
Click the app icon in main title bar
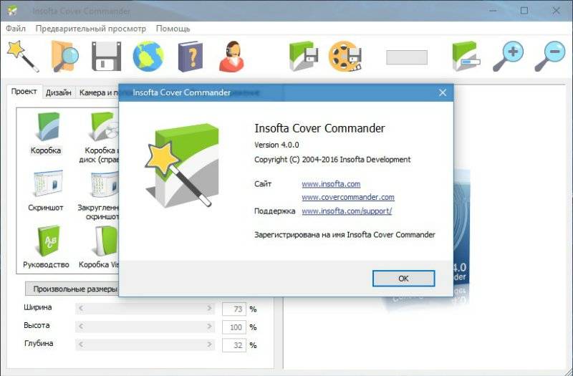(12, 11)
